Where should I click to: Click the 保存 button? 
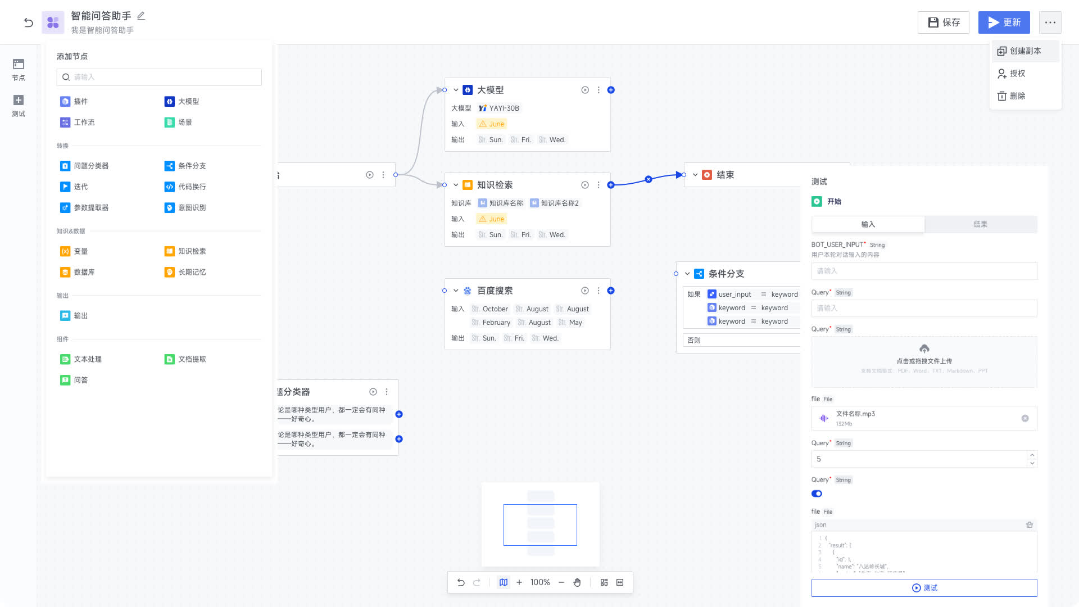point(944,22)
